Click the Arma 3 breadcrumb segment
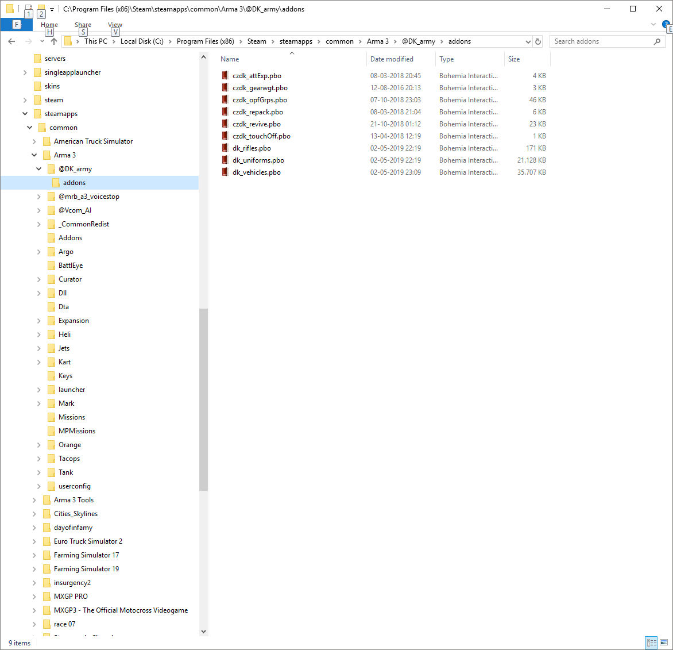The width and height of the screenshot is (673, 650). (x=378, y=41)
